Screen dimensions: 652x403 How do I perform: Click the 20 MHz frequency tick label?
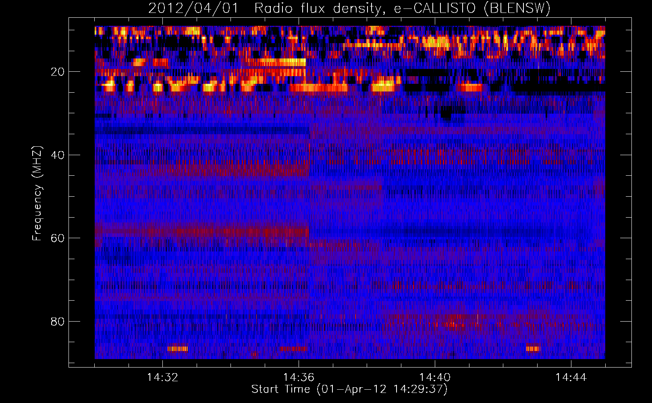(58, 72)
